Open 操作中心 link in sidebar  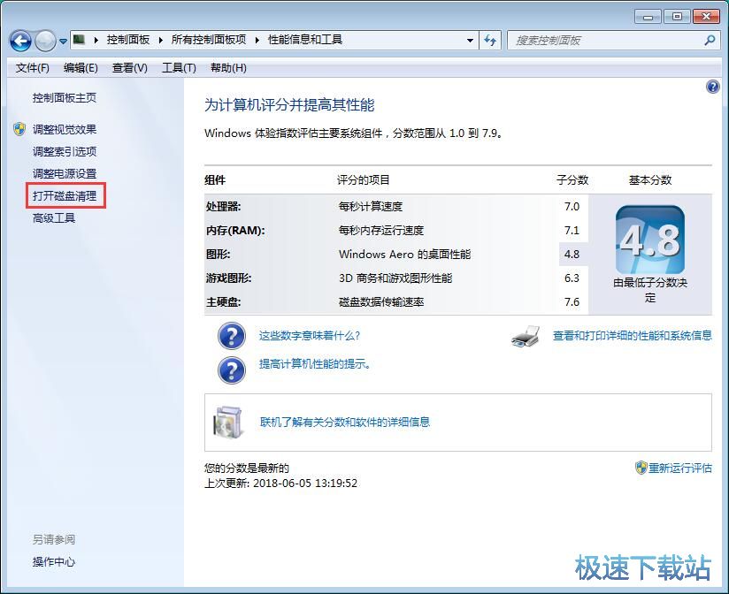point(53,562)
